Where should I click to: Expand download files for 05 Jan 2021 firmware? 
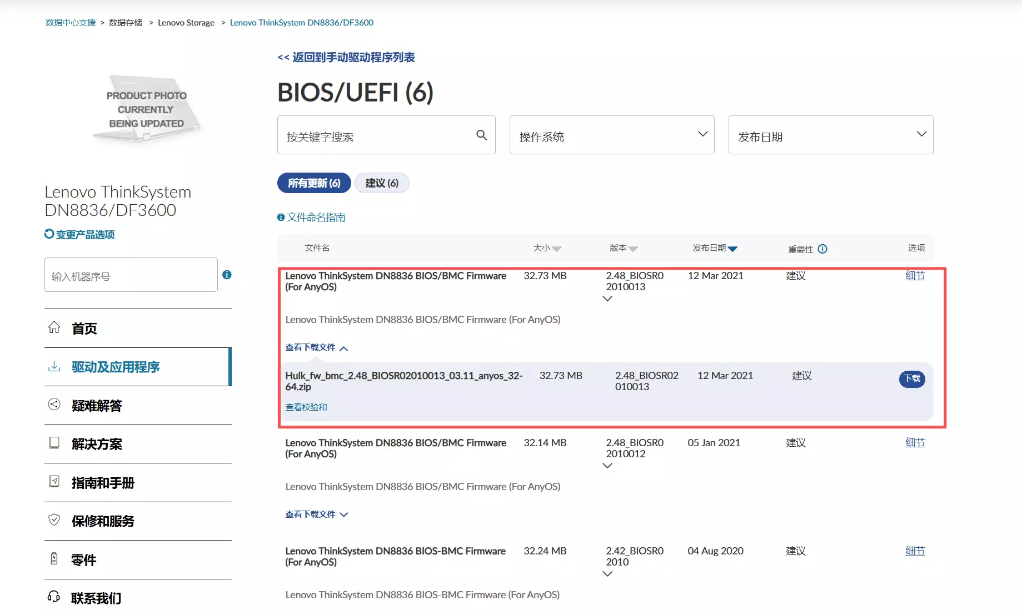coord(316,514)
